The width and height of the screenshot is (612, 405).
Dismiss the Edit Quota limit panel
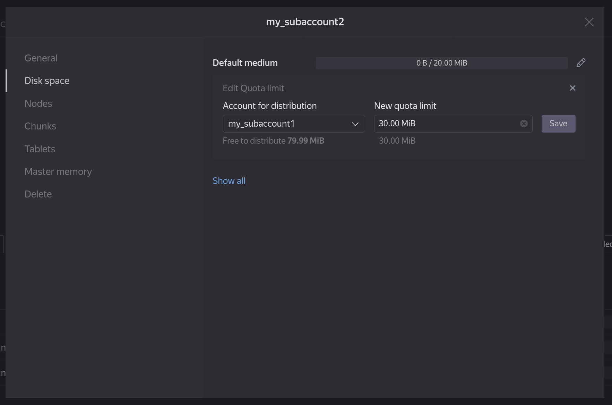pyautogui.click(x=572, y=88)
